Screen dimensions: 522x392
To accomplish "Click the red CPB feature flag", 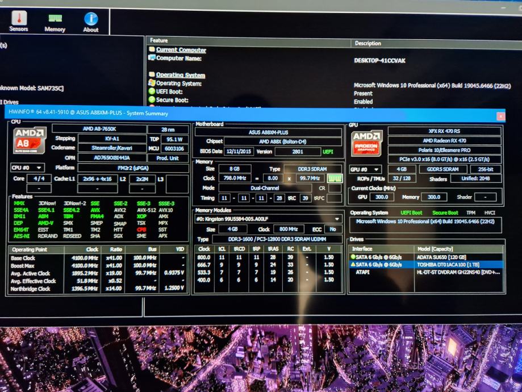I will (x=141, y=230).
